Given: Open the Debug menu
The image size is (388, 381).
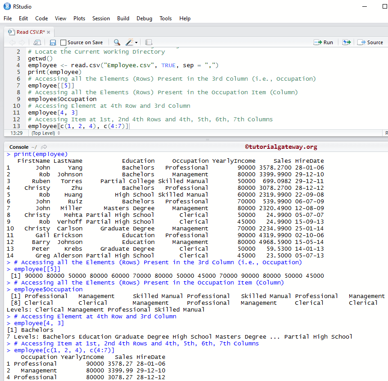Looking at the screenshot, I should point(144,18).
